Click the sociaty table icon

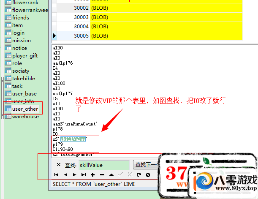pos(8,71)
